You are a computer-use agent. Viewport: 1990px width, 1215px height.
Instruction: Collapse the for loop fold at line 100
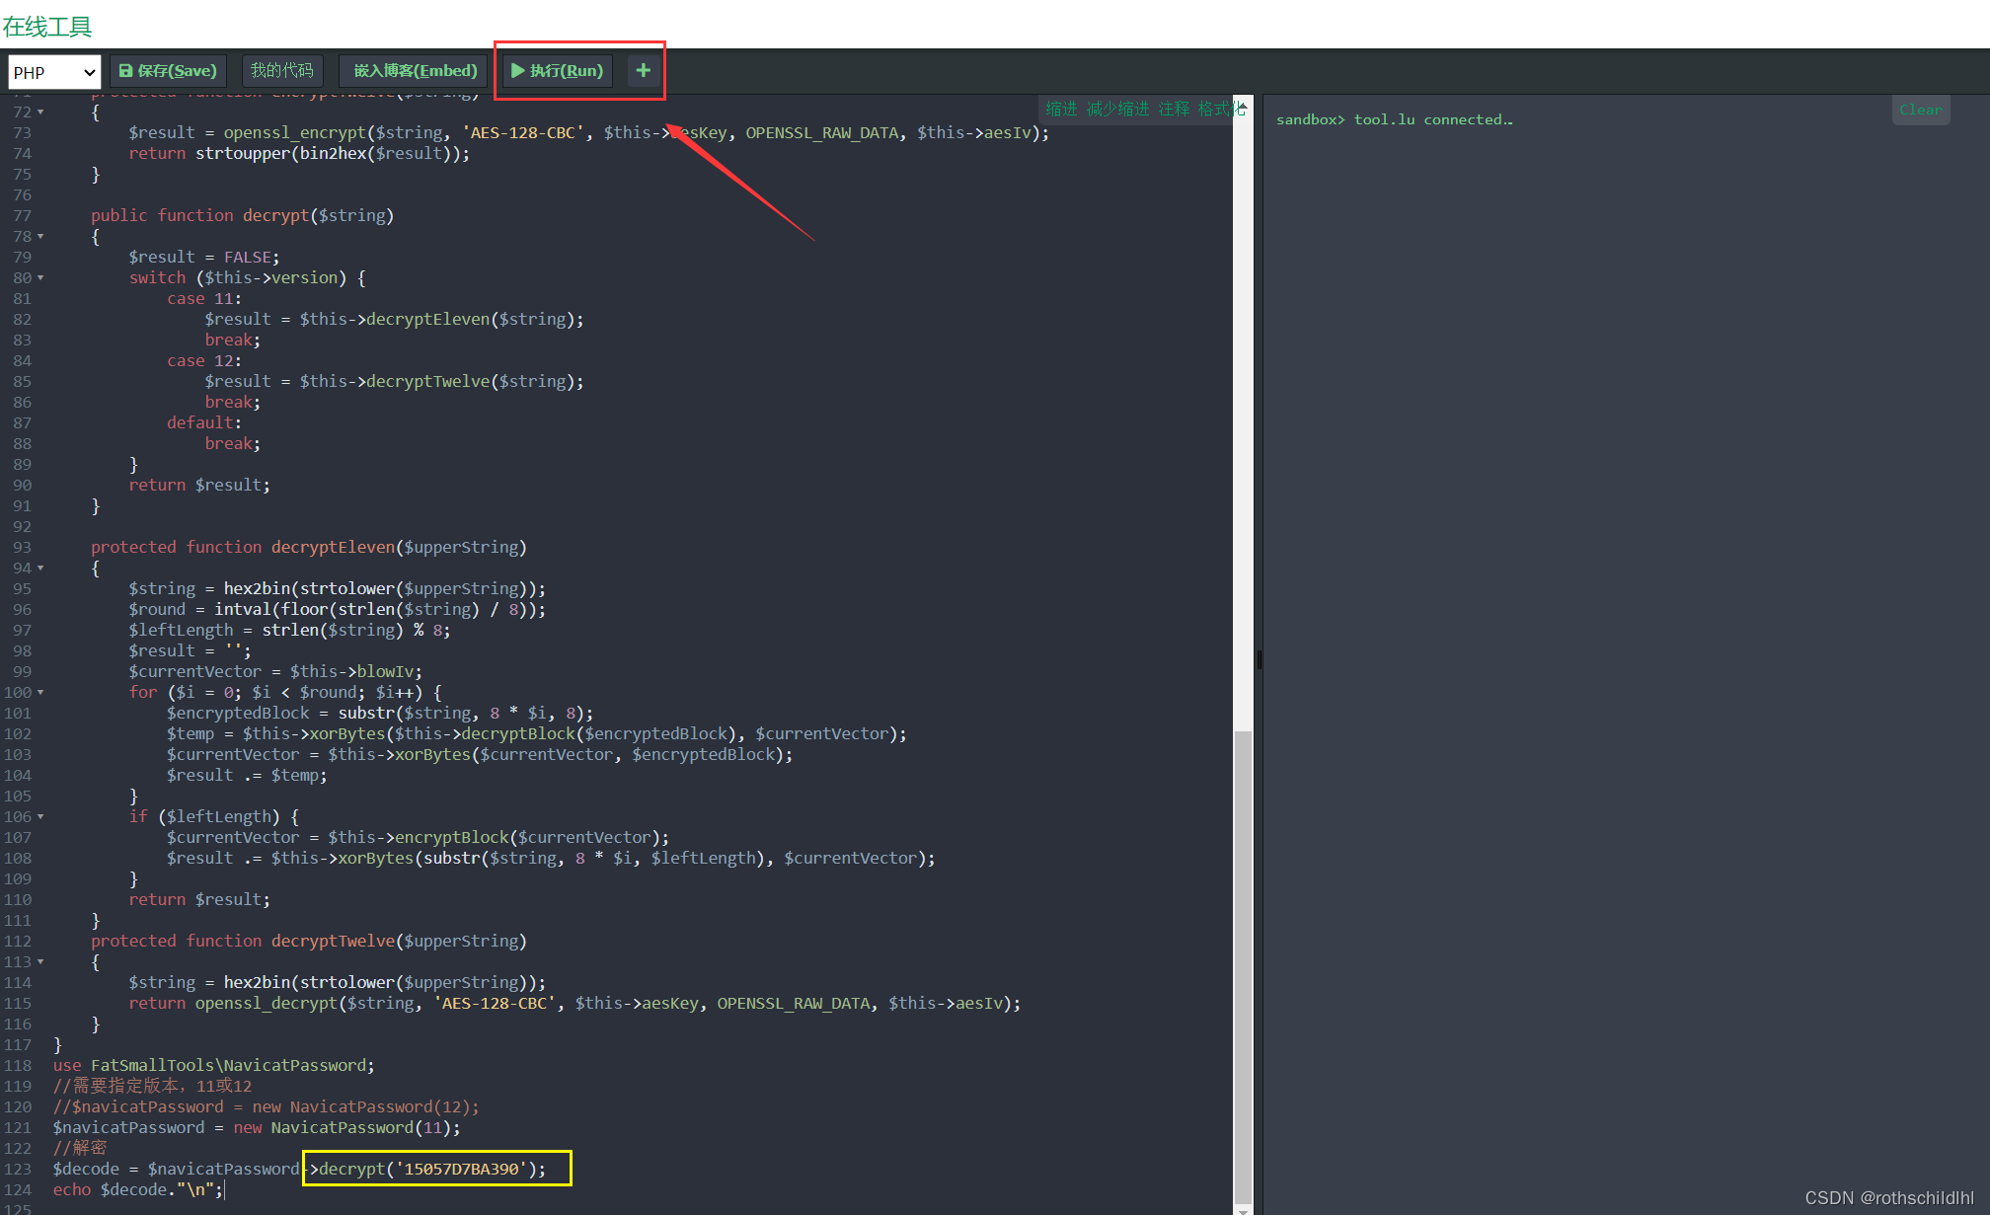pyautogui.click(x=40, y=693)
